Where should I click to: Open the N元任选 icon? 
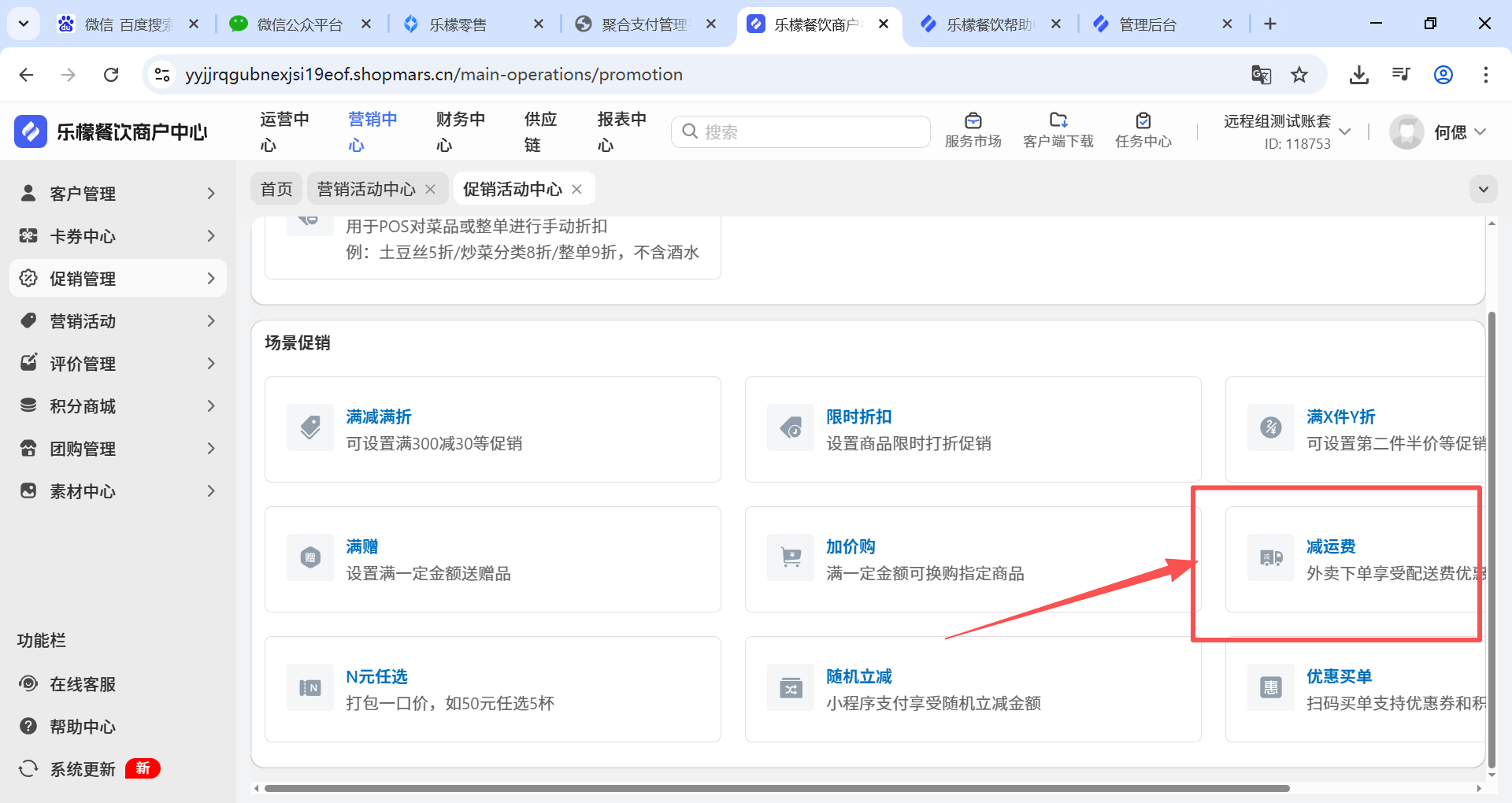310,687
